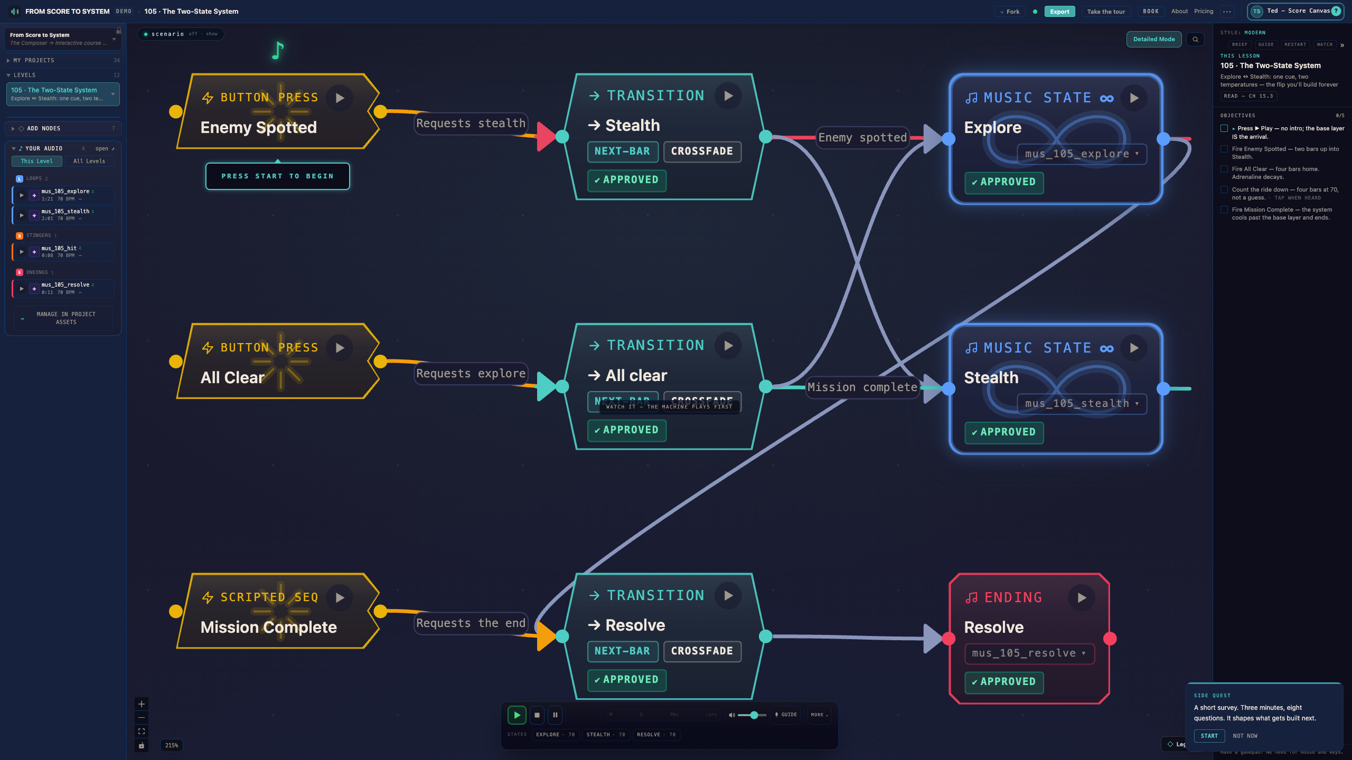
Task: Check the 'Fire Enemy Spotted' objective
Action: coord(1224,149)
